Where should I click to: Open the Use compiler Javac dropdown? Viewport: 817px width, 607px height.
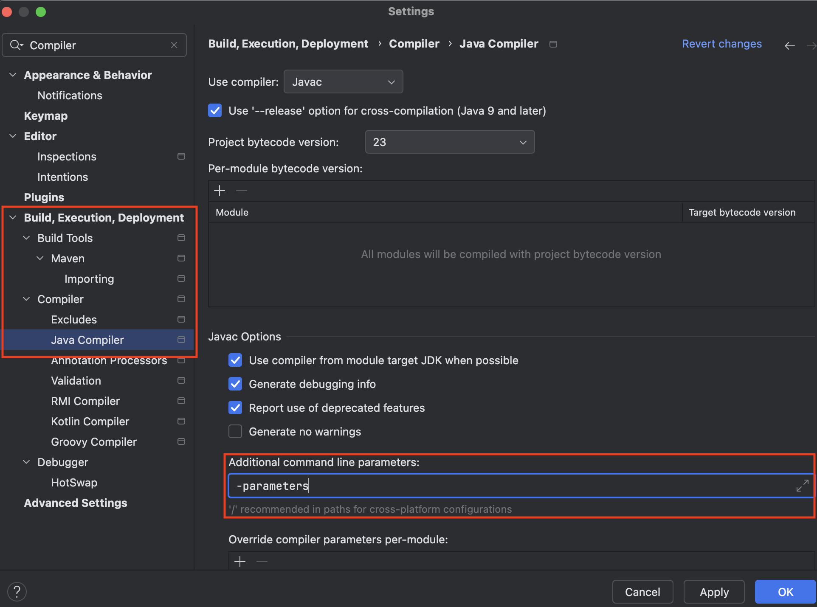pyautogui.click(x=343, y=81)
